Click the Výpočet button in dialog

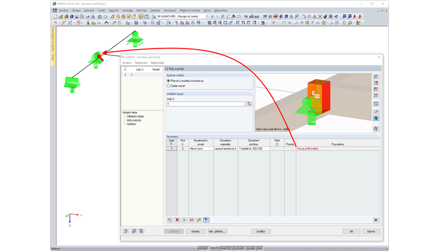click(x=174, y=231)
